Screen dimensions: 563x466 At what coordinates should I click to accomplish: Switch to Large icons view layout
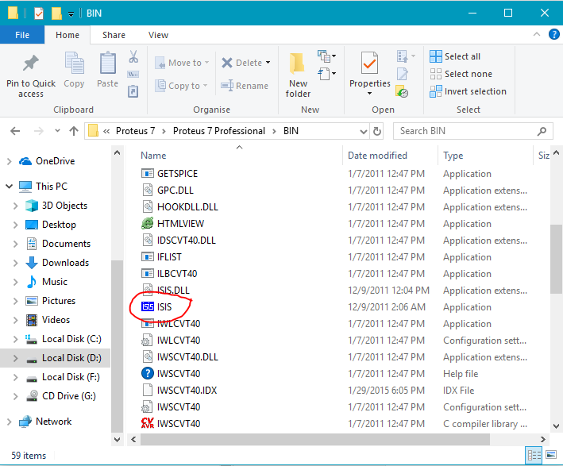(x=551, y=455)
